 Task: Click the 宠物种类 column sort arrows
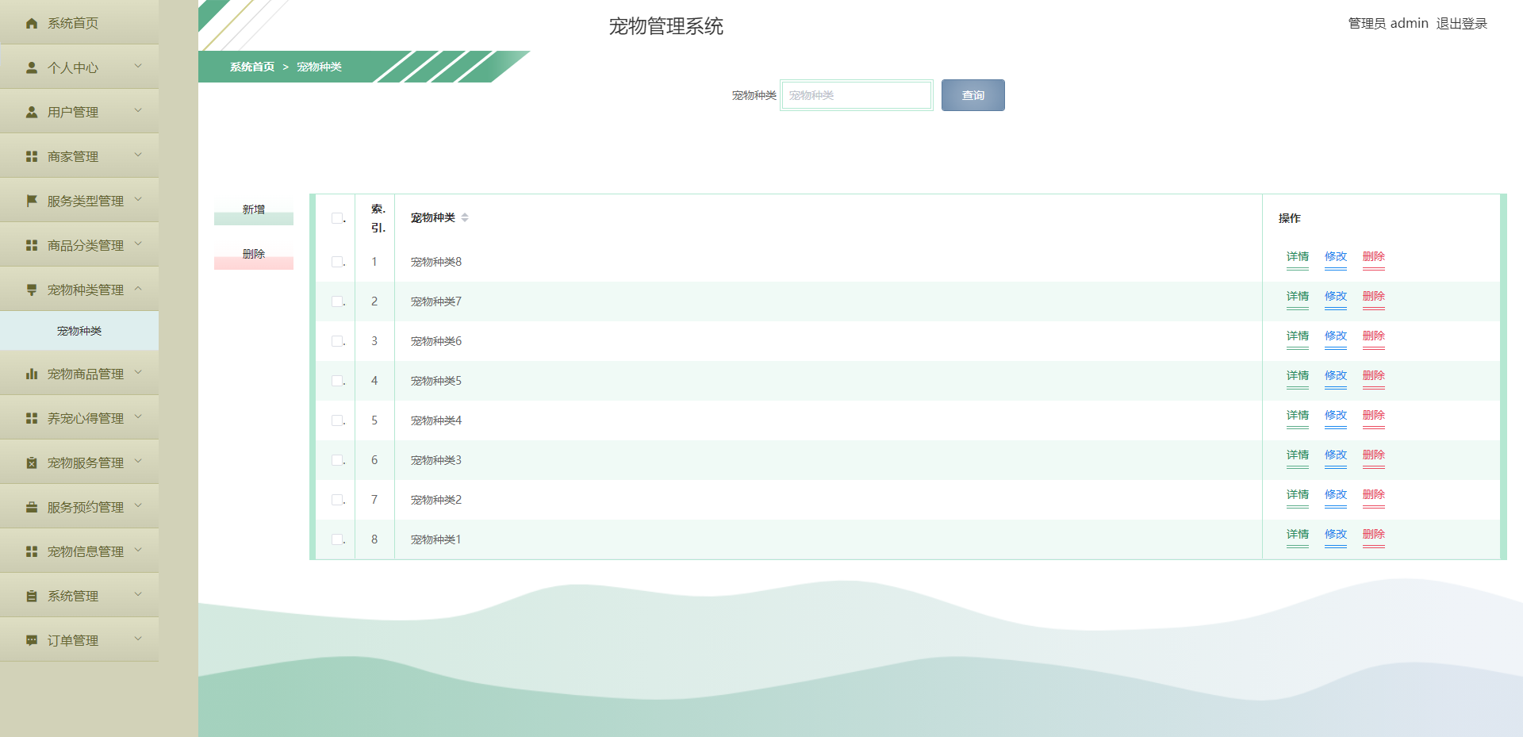coord(466,217)
